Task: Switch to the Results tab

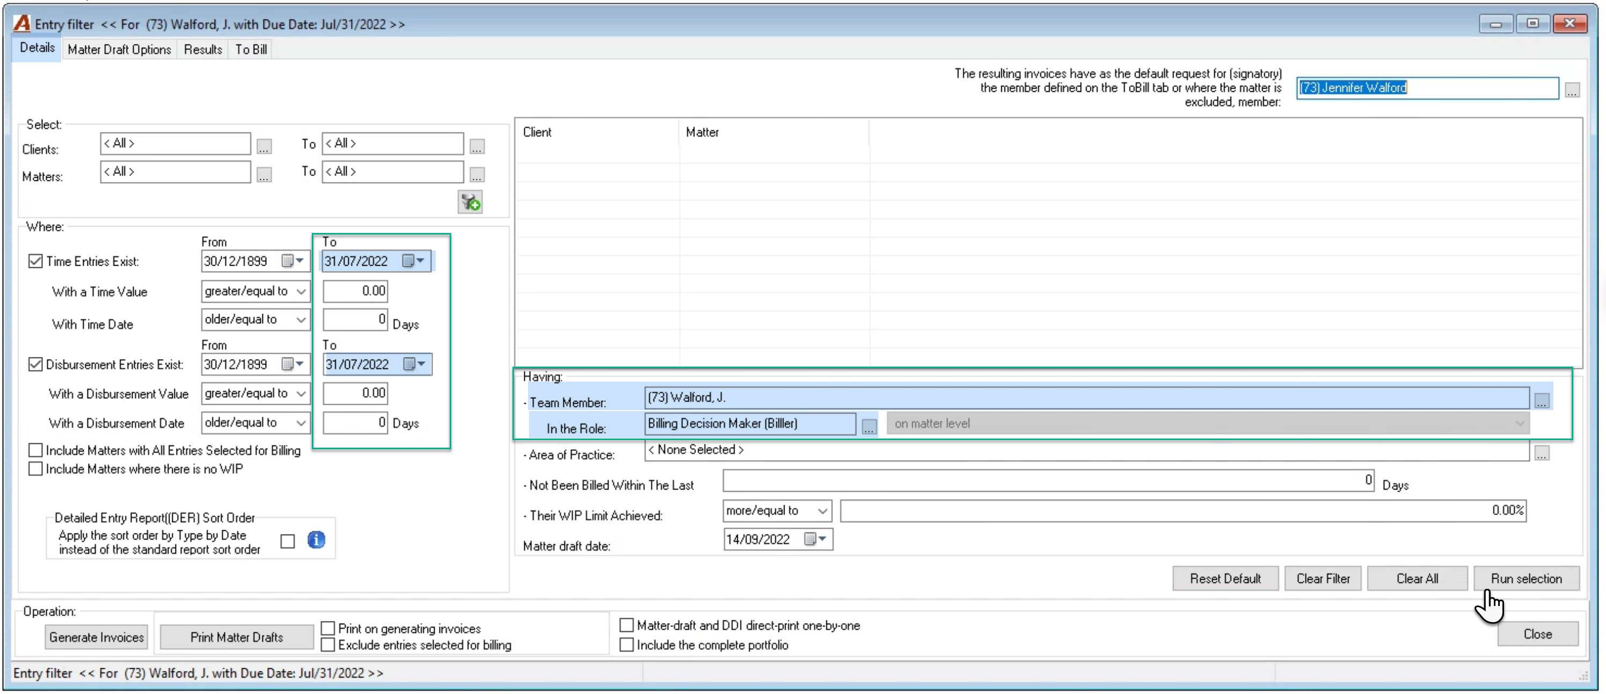Action: 203,49
